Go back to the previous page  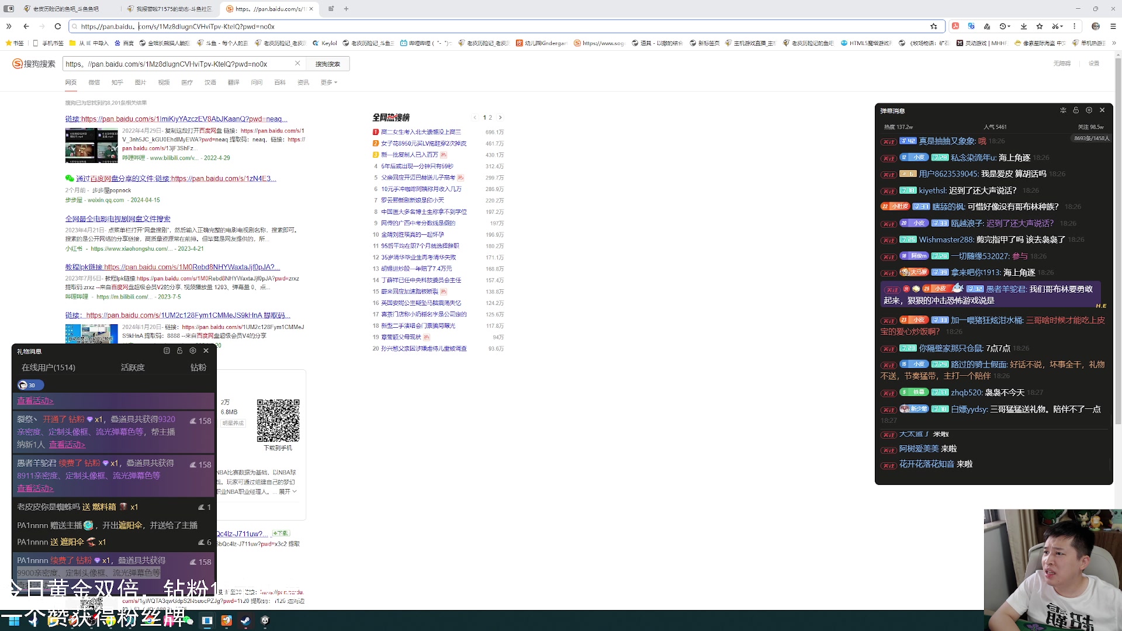point(26,26)
